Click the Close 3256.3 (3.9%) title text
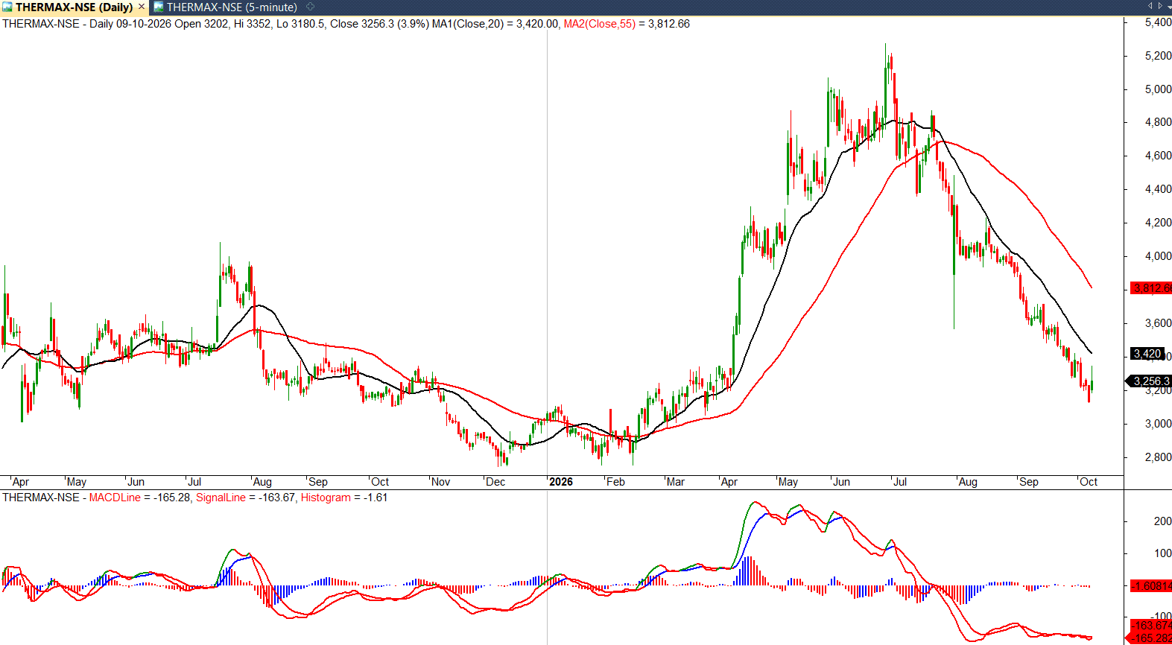Image resolution: width=1172 pixels, height=645 pixels. (x=379, y=24)
